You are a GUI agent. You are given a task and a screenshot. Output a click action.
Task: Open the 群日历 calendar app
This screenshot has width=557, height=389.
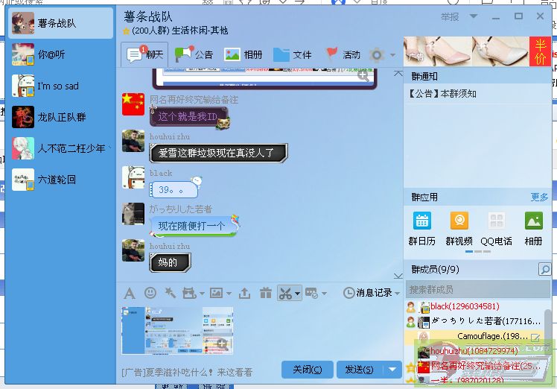[422, 228]
